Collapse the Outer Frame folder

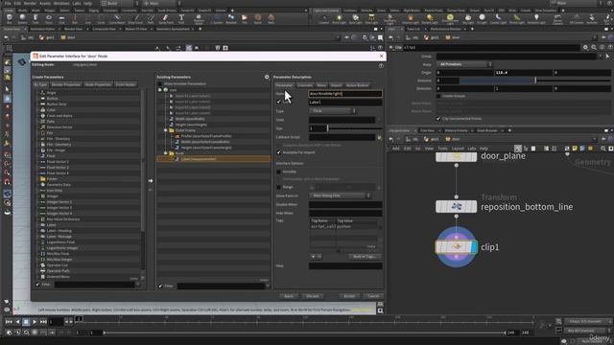point(166,130)
